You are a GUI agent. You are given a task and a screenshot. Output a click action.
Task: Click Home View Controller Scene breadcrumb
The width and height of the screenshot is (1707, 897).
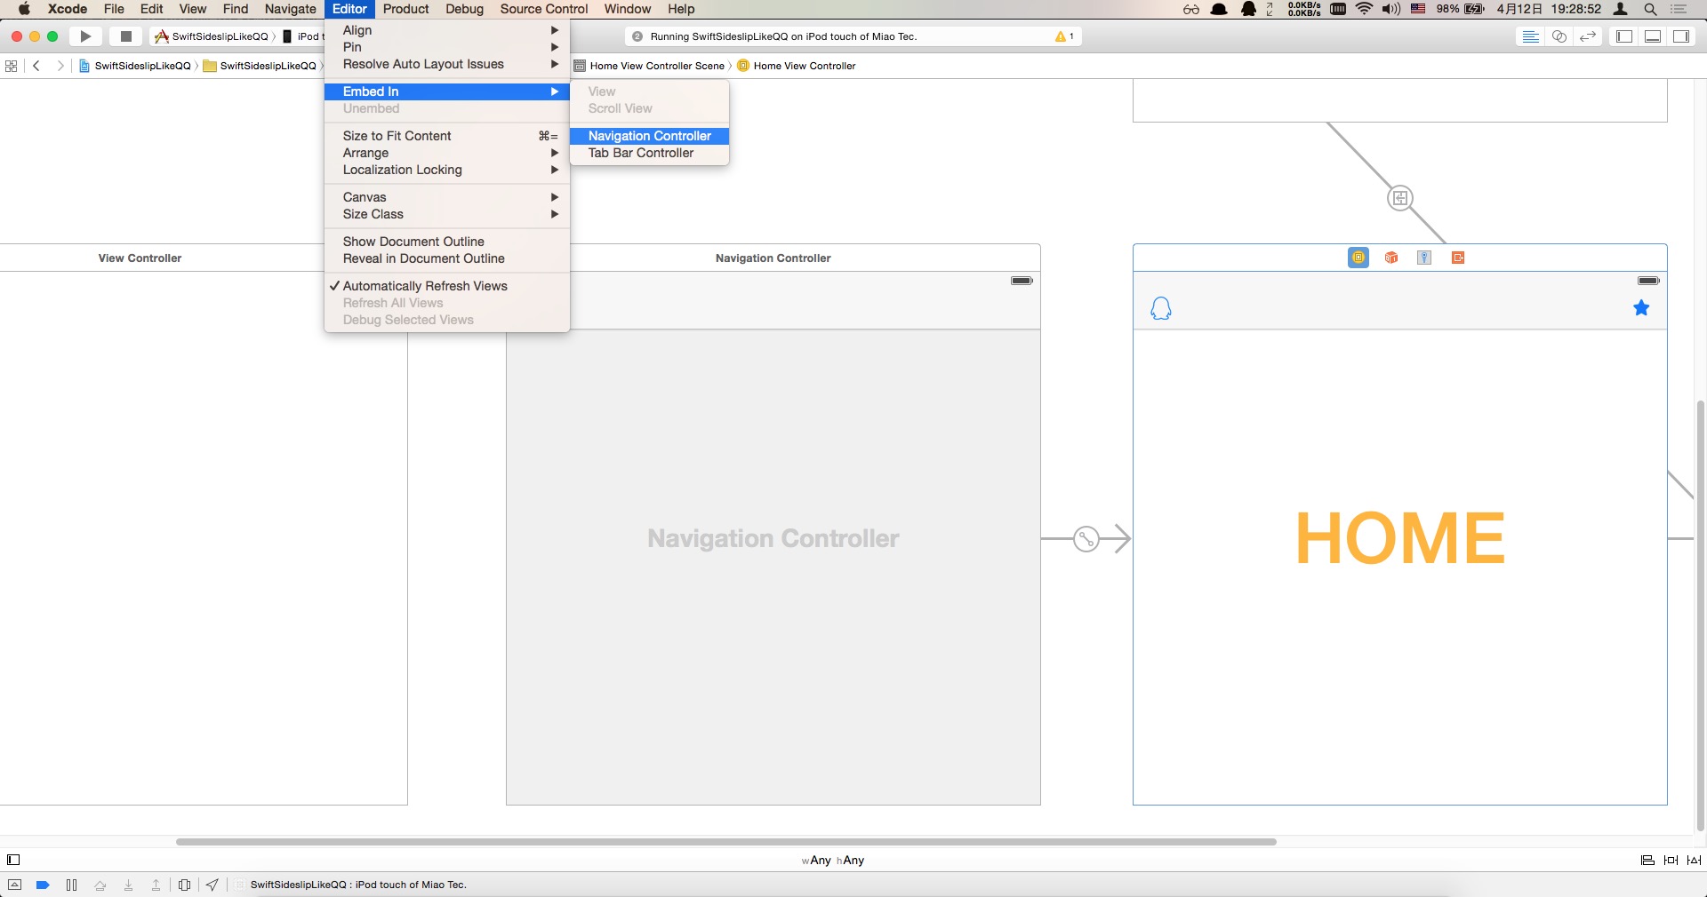[x=650, y=66]
